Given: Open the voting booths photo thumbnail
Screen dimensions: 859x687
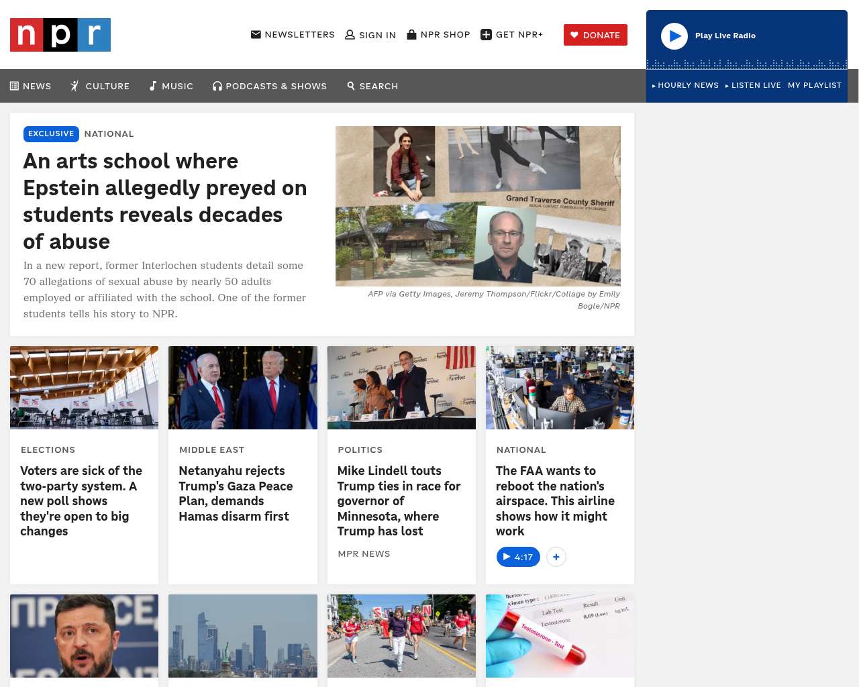Looking at the screenshot, I should [85, 388].
